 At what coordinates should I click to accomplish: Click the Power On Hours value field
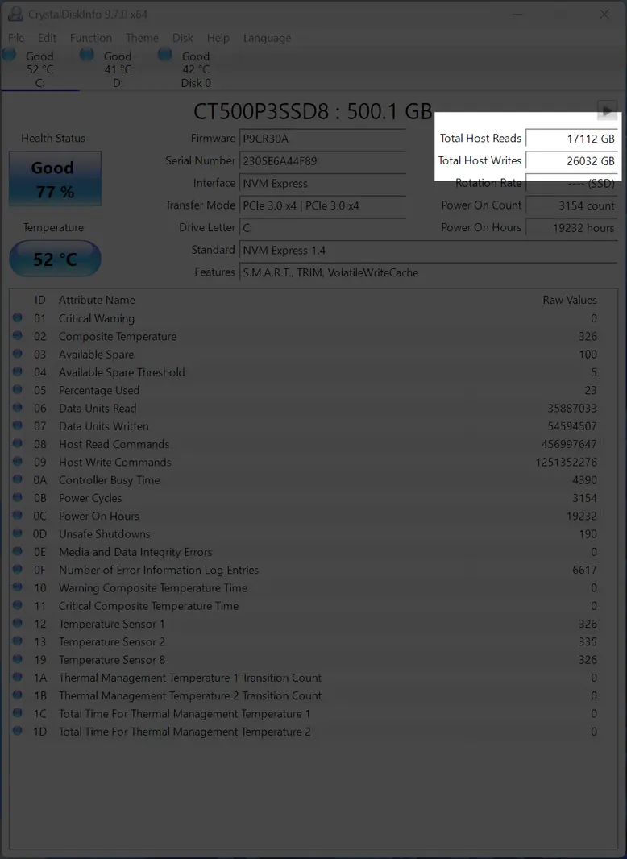(x=571, y=228)
